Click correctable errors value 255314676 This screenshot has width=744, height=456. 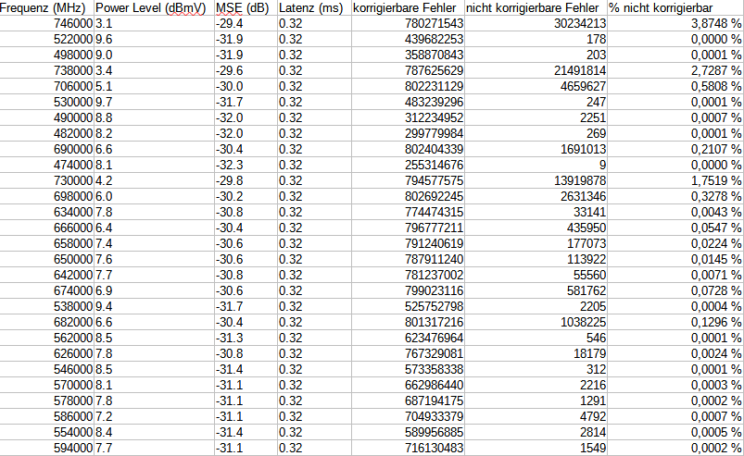(x=408, y=166)
